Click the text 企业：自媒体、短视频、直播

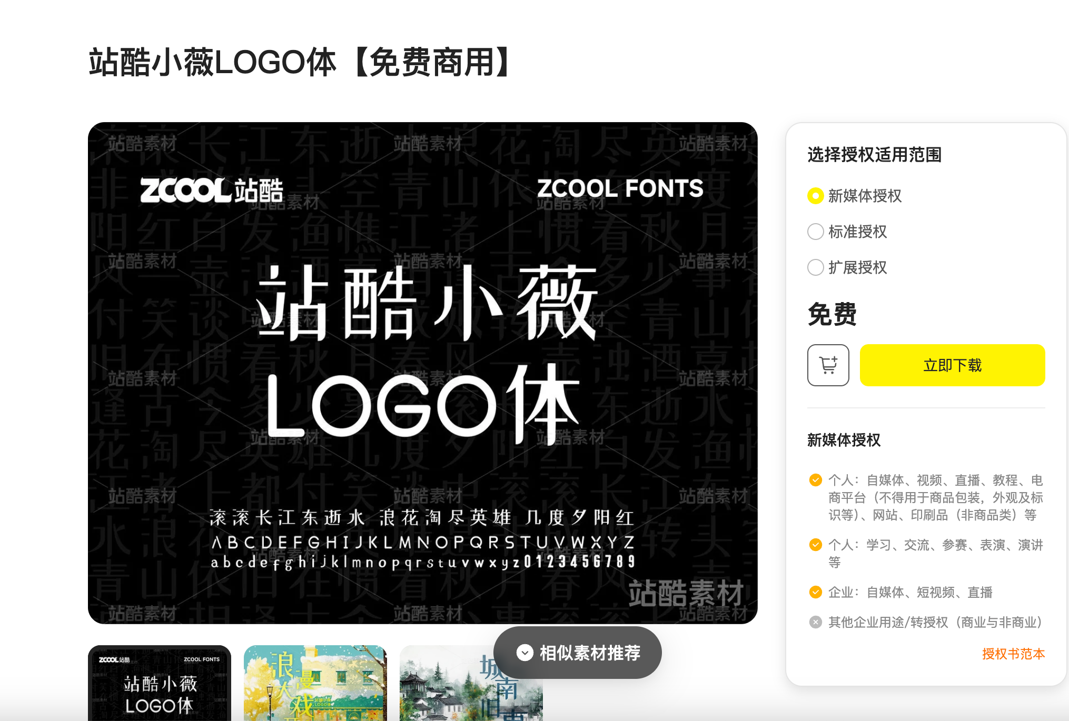(x=910, y=593)
